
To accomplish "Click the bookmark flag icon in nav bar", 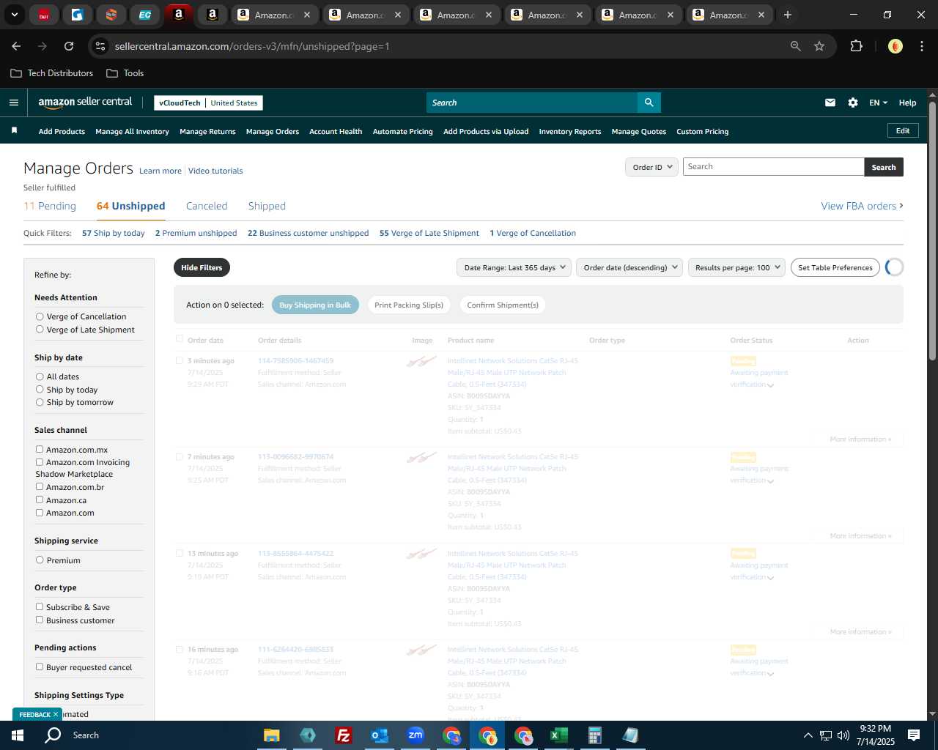I will [14, 130].
